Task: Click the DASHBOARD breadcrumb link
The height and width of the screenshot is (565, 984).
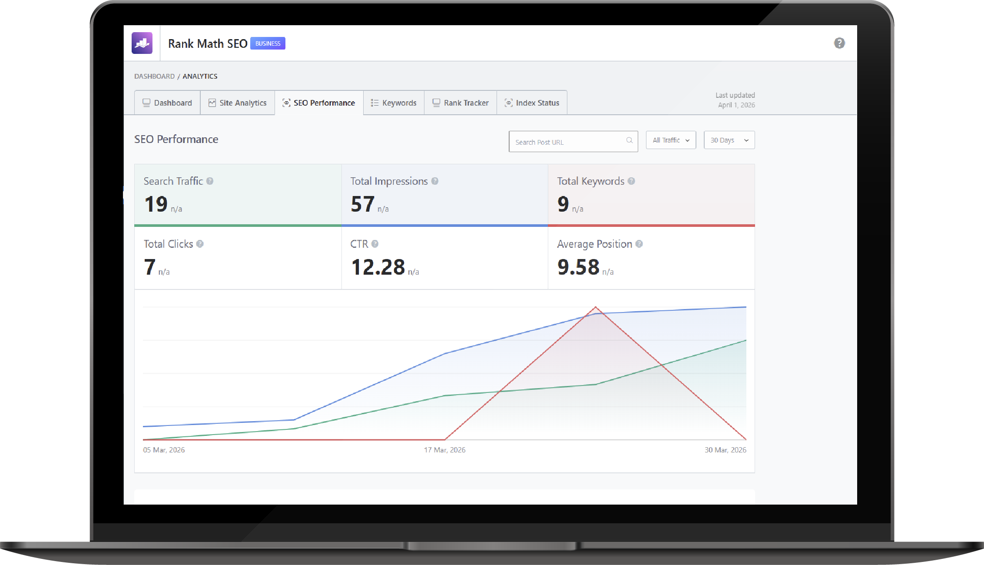Action: click(x=154, y=76)
